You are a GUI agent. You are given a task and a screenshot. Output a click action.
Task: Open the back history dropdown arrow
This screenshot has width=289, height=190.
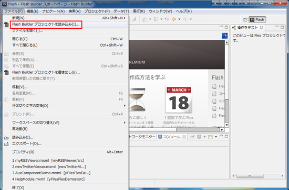[x=179, y=19]
